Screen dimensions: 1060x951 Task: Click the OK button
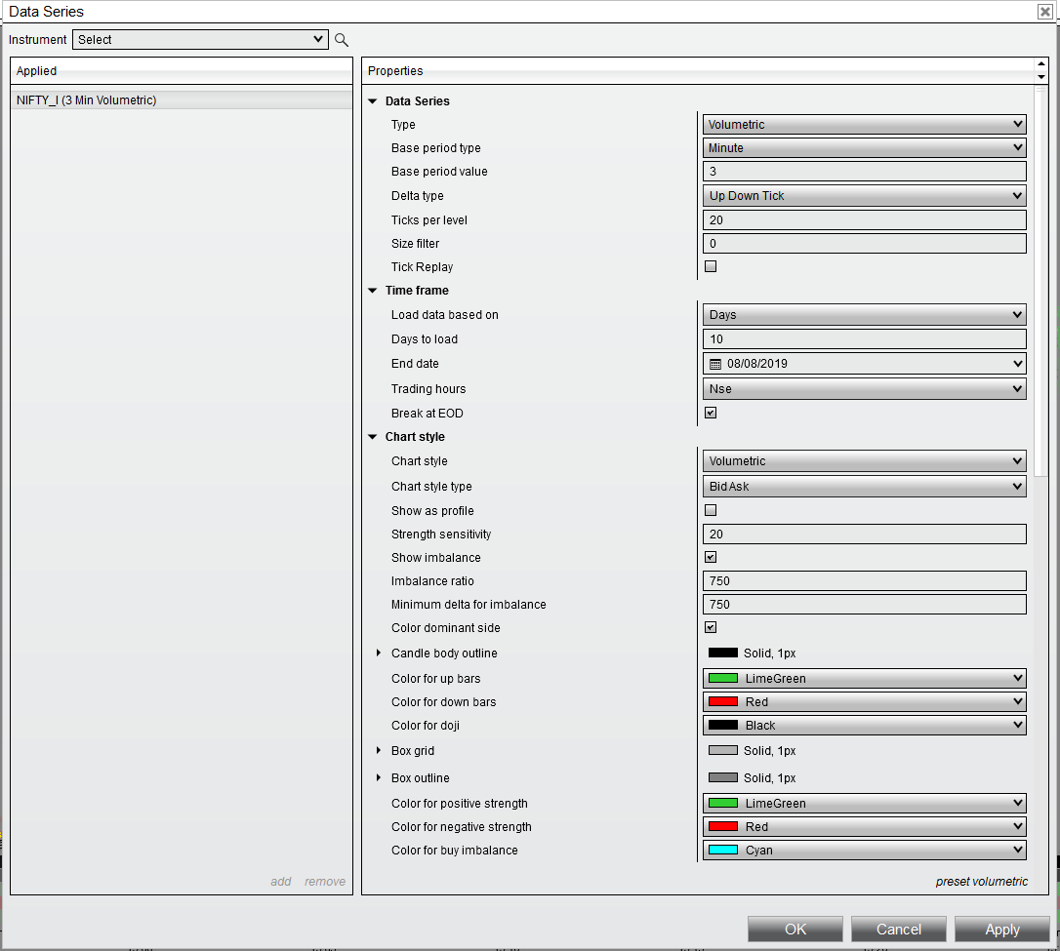pyautogui.click(x=795, y=930)
